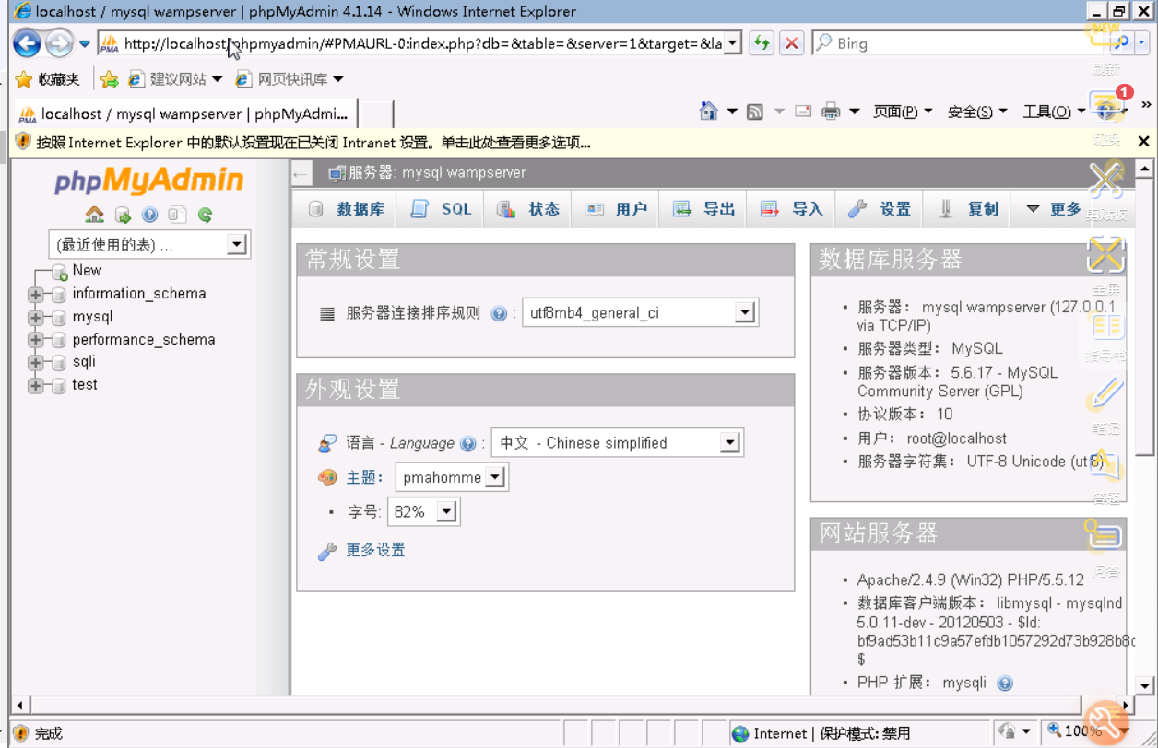
Task: Open the address bar history dropdown arrow
Action: click(x=732, y=43)
